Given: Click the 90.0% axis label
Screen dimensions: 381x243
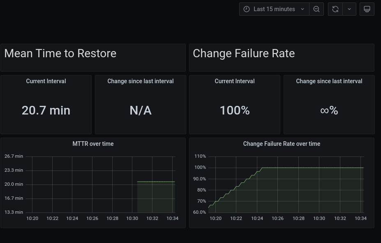Looking at the screenshot, I should point(199,179).
